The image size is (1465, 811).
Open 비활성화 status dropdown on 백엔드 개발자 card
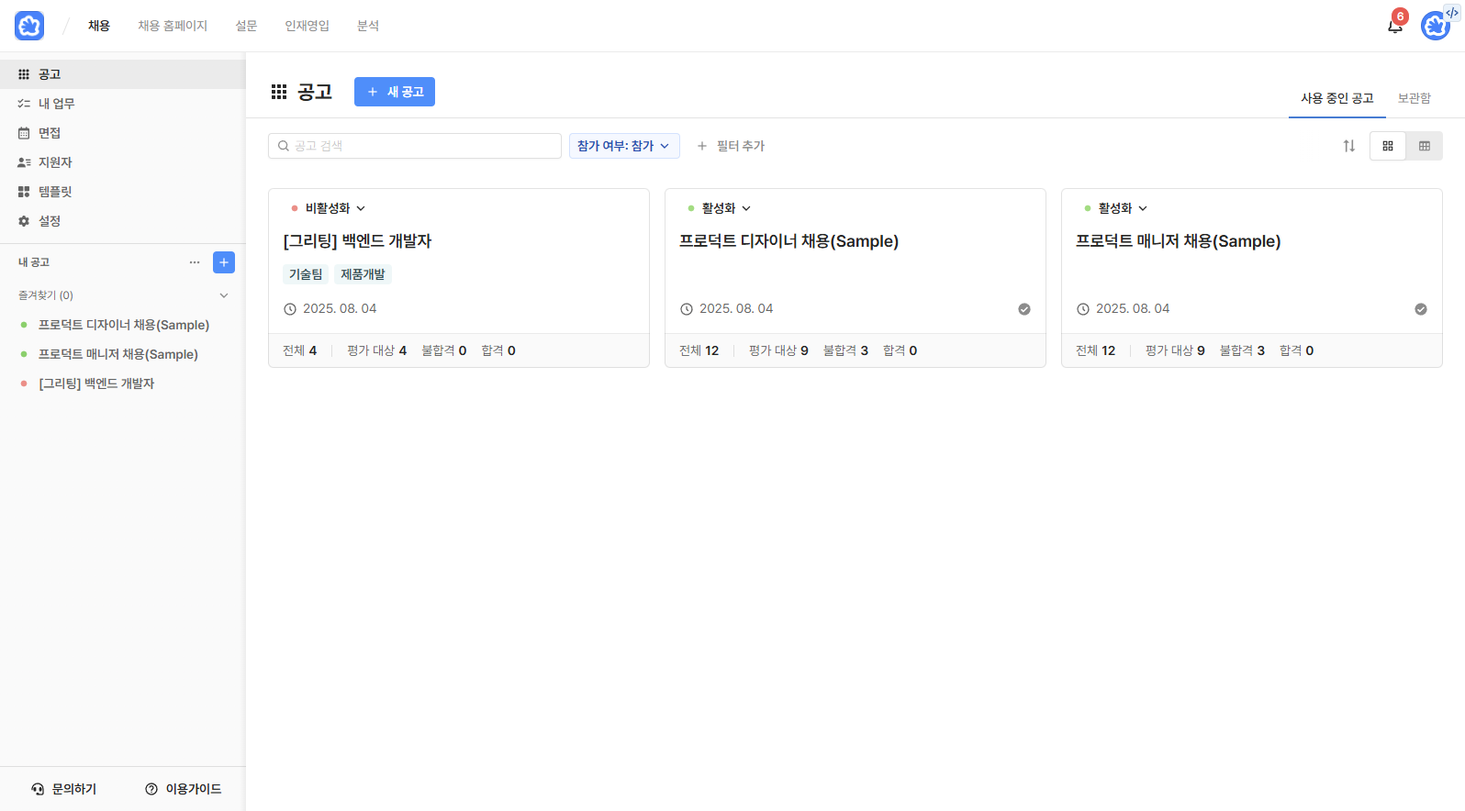coord(329,208)
